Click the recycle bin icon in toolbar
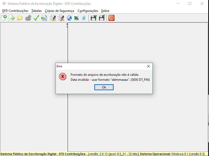The height and width of the screenshot is (156, 209). (x=84, y=18)
